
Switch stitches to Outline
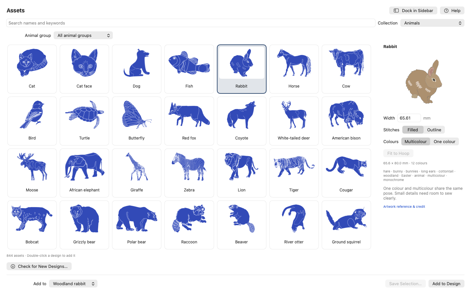pyautogui.click(x=434, y=130)
